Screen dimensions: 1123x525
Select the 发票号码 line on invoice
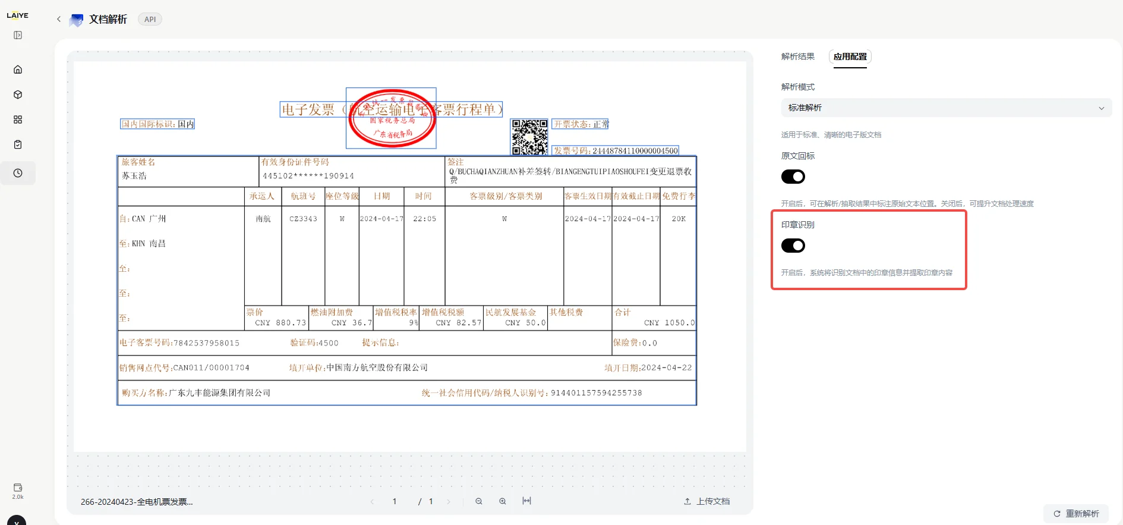[x=616, y=150]
